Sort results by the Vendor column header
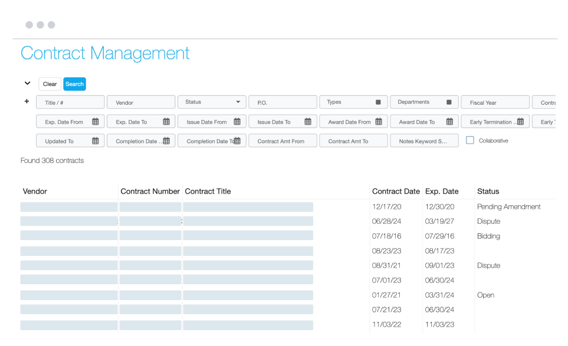The height and width of the screenshot is (346, 568). point(35,191)
